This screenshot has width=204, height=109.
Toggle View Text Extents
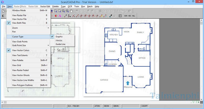click(x=29, y=55)
